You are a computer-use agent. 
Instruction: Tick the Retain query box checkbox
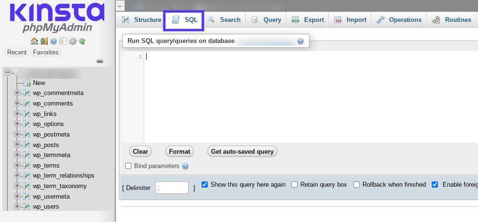[294, 185]
